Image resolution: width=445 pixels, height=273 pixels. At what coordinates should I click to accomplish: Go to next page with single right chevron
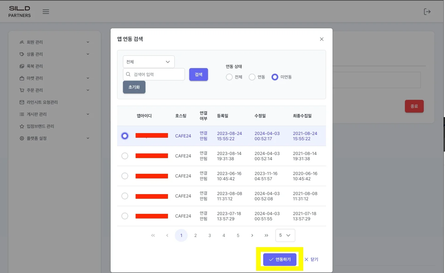(x=252, y=235)
